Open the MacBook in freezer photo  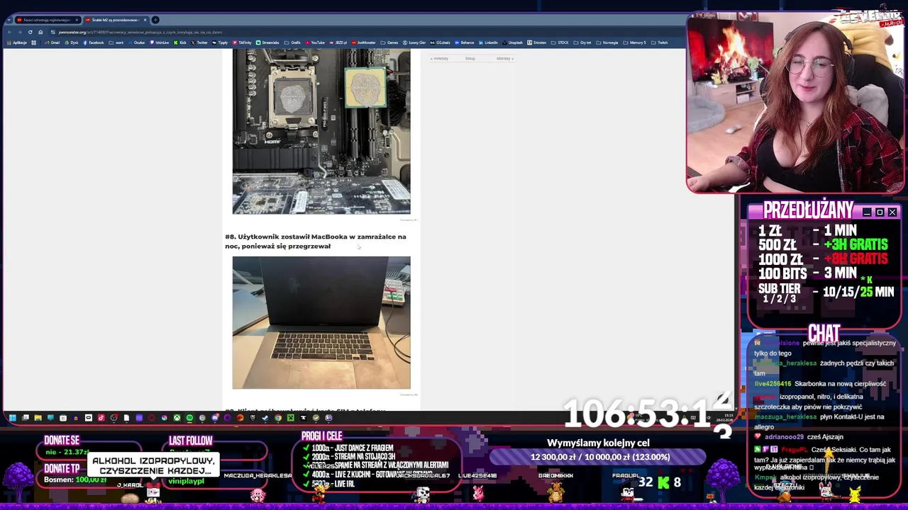coord(321,322)
